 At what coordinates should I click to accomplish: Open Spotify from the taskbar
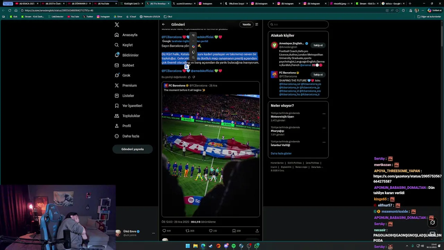(233, 246)
